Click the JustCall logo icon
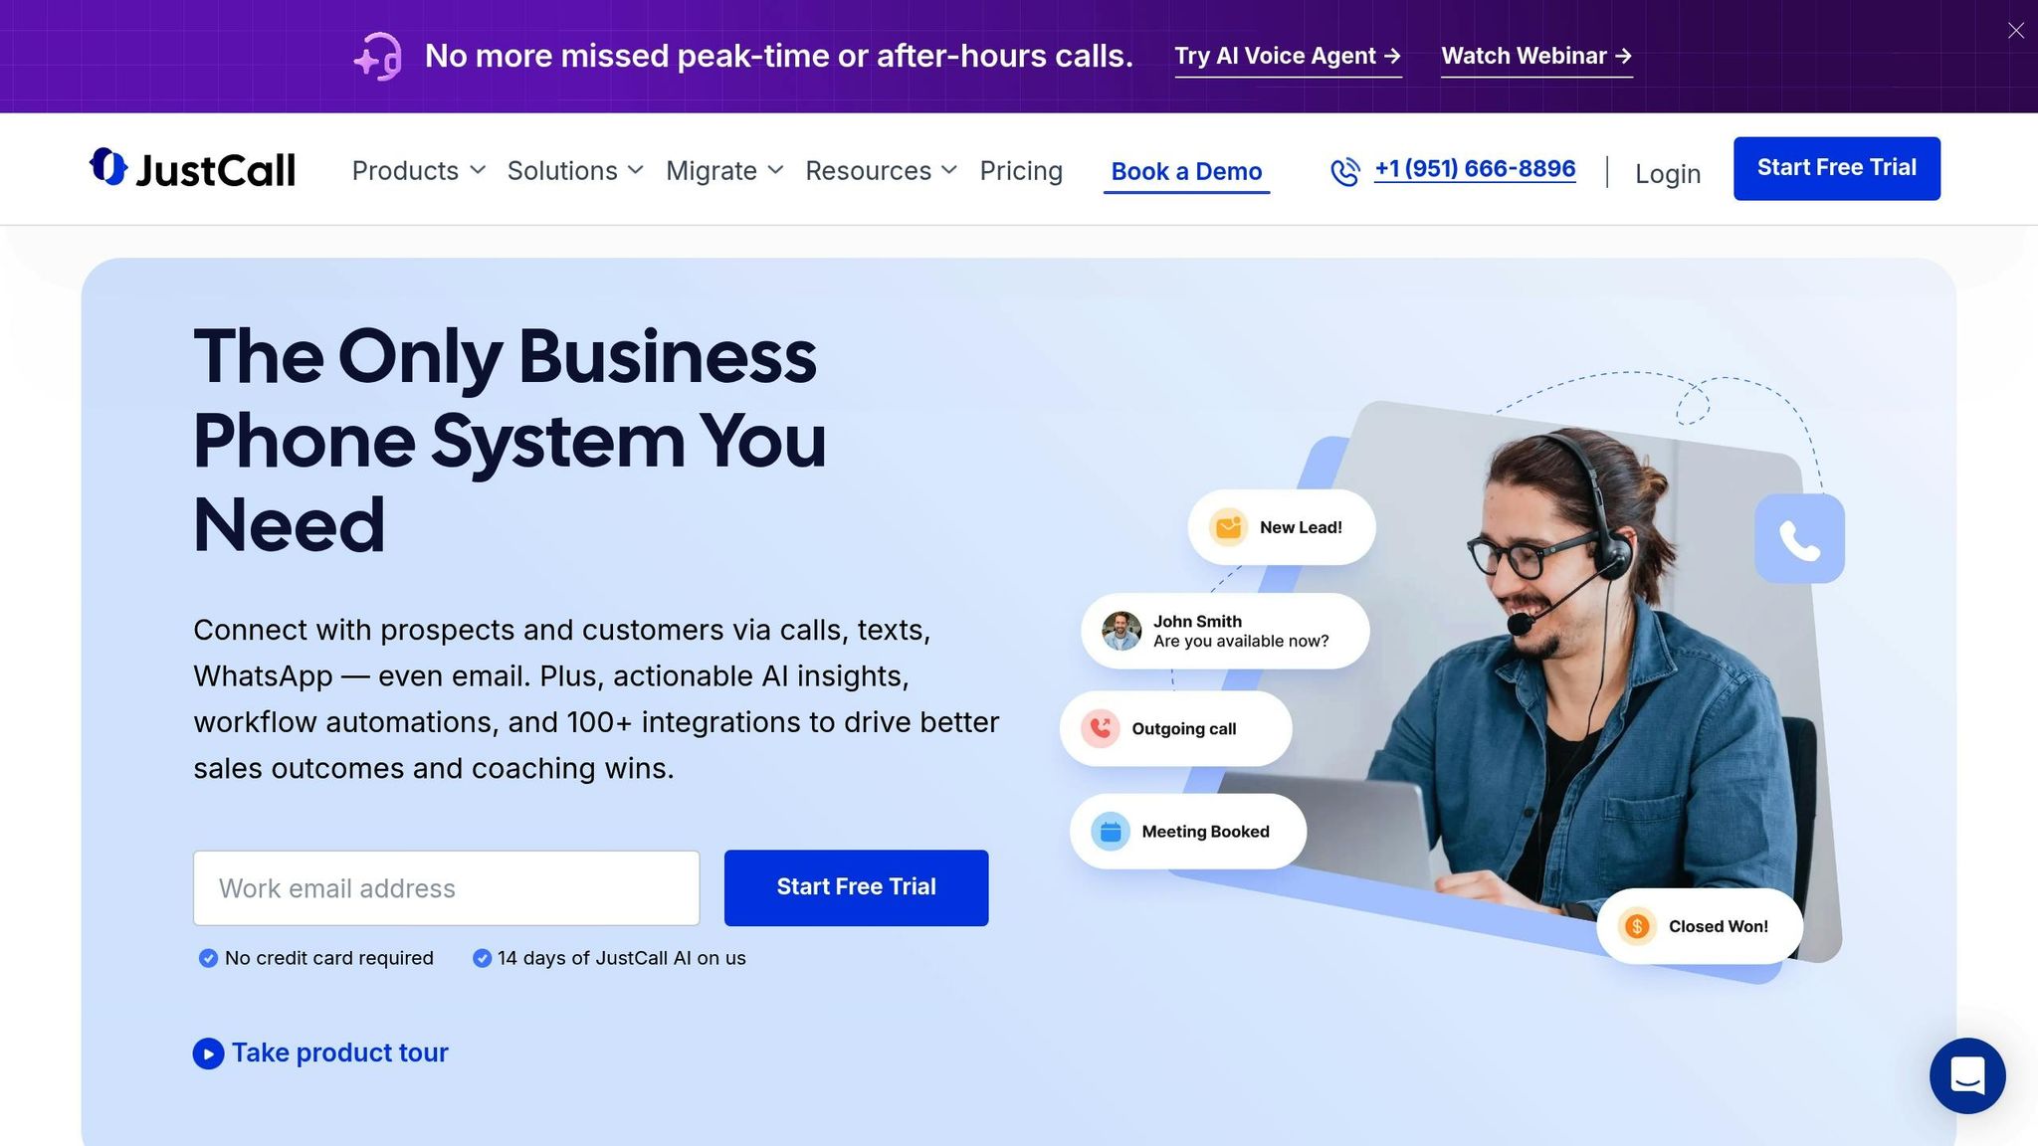2038x1146 pixels. click(x=108, y=167)
